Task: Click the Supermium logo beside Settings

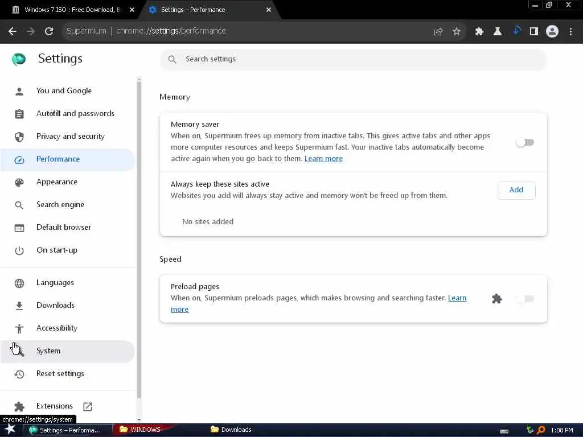Action: (19, 59)
